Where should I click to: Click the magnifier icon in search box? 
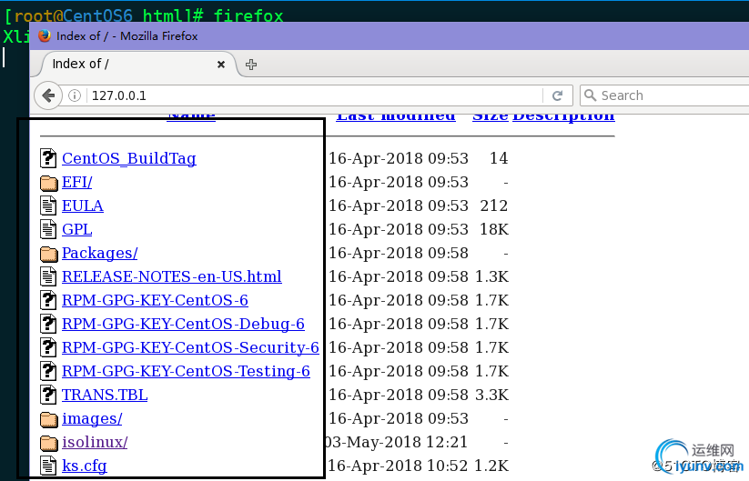pos(591,95)
